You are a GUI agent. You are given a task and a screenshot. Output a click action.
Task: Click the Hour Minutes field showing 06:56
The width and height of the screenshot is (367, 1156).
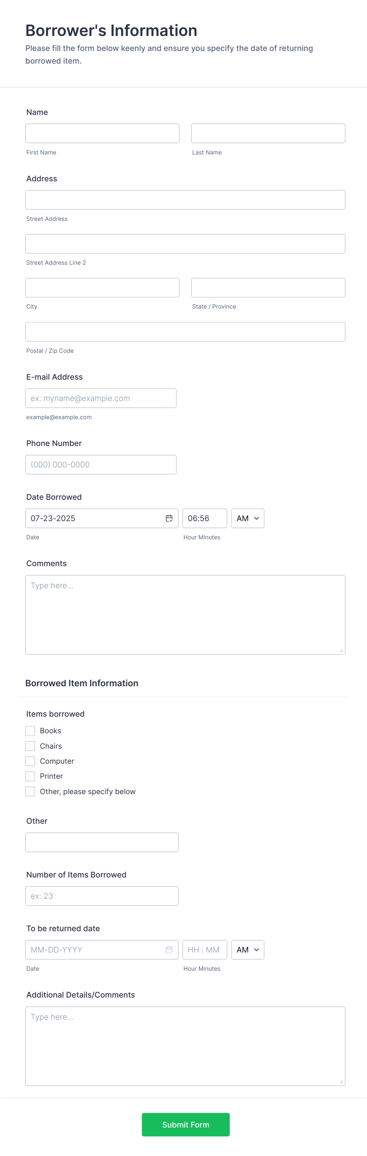point(204,518)
